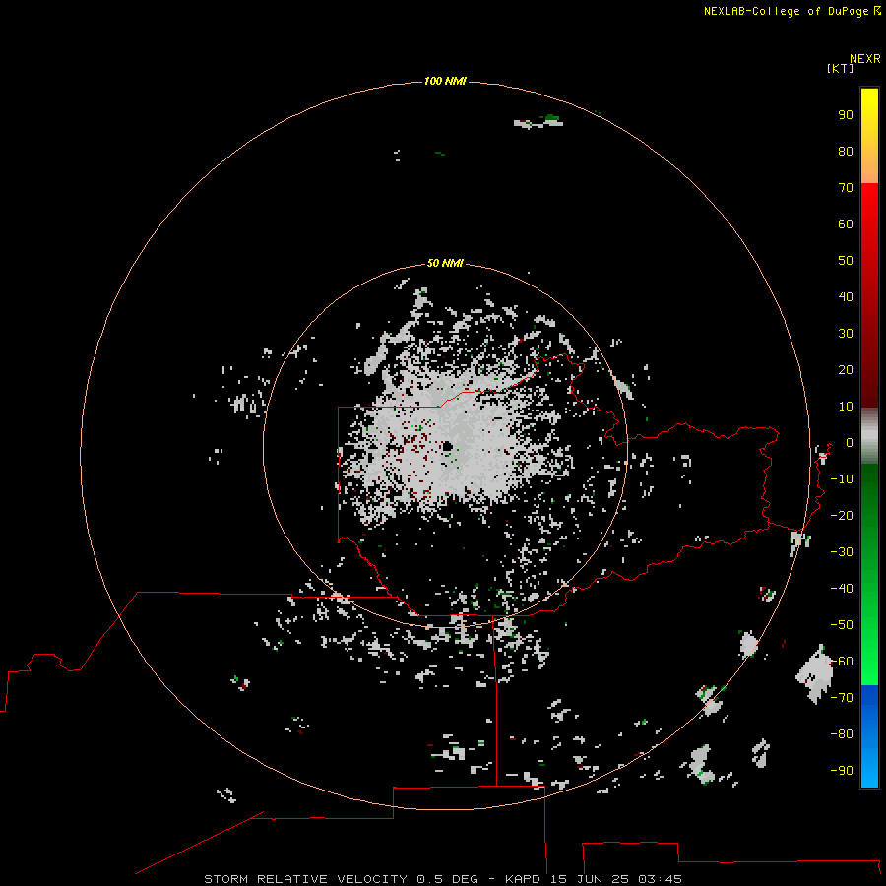Click the NEXLAB-College of DuPage header text
The width and height of the screenshot is (886, 886).
786,11
